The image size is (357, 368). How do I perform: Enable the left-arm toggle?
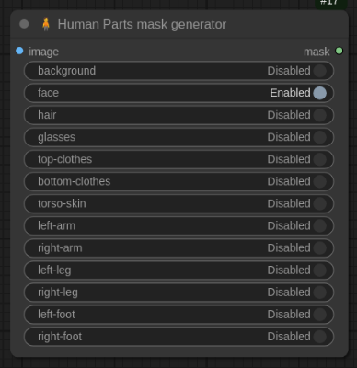[x=178, y=226]
